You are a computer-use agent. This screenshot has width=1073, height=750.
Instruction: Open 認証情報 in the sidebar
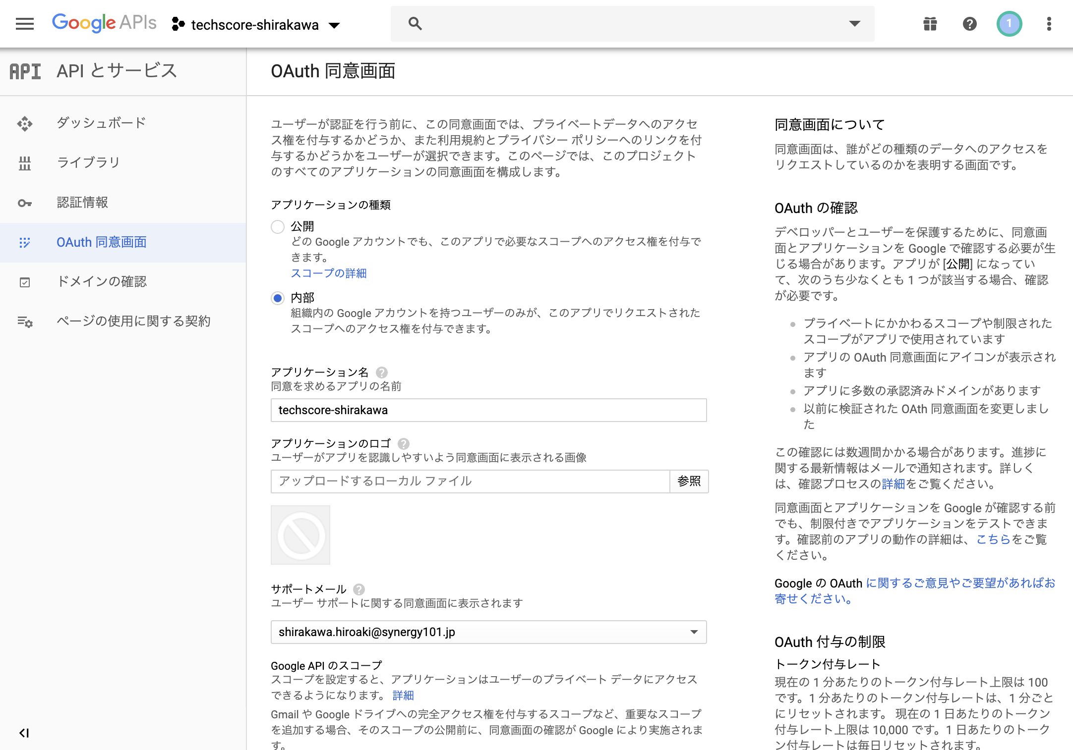82,202
